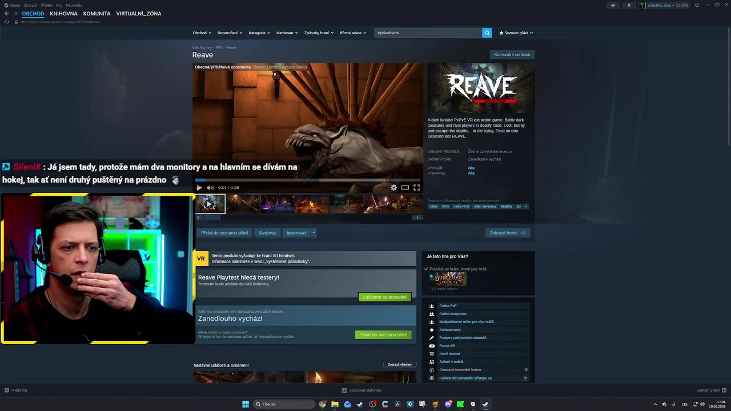731x411 pixels.
Task: Open the Dungeons of Eternity game thumbnail
Action: pos(448,279)
